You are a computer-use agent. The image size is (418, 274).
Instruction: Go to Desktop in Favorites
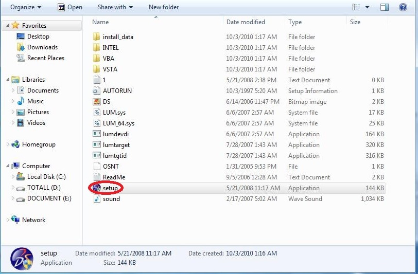(x=38, y=36)
